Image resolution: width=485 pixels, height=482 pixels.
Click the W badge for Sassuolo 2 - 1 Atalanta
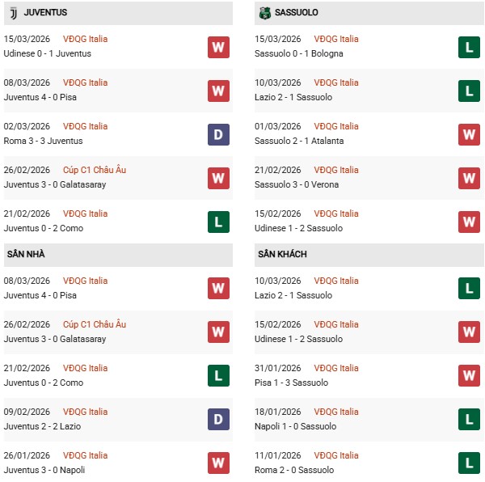[469, 134]
